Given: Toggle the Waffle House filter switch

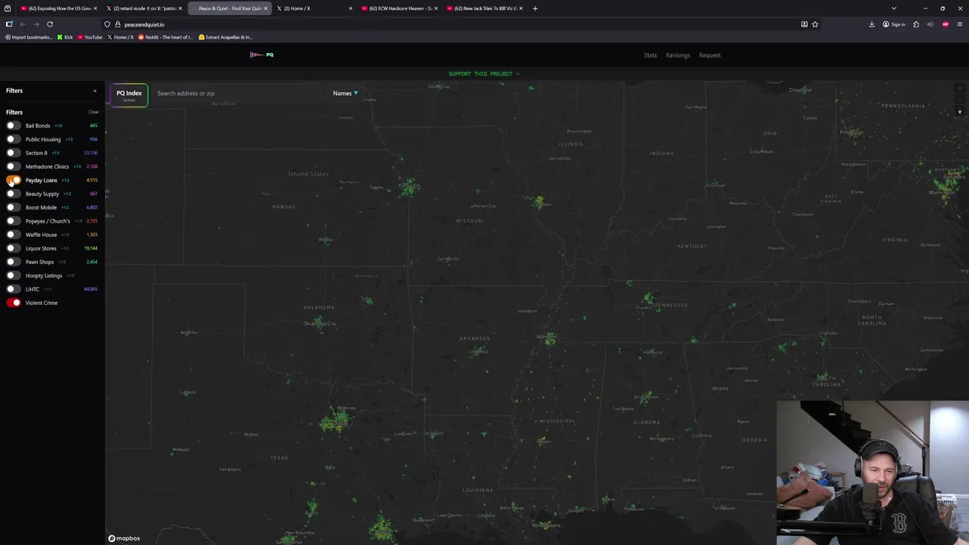Looking at the screenshot, I should [x=13, y=235].
